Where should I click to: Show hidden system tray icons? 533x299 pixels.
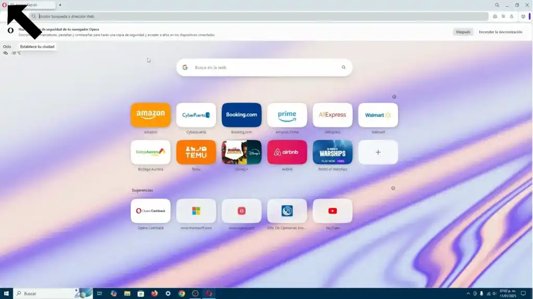pos(468,294)
